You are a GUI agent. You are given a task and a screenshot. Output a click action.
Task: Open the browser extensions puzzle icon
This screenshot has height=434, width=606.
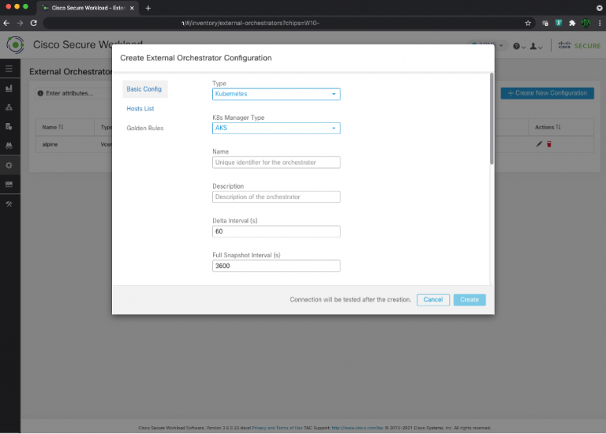click(571, 24)
